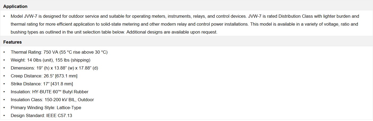
Task: Click the Model JVW-7 description first sentence
Action: coord(128,16)
